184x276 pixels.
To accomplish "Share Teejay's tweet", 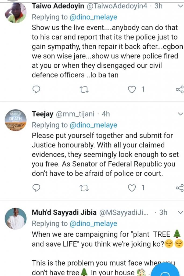I will (179, 188).
